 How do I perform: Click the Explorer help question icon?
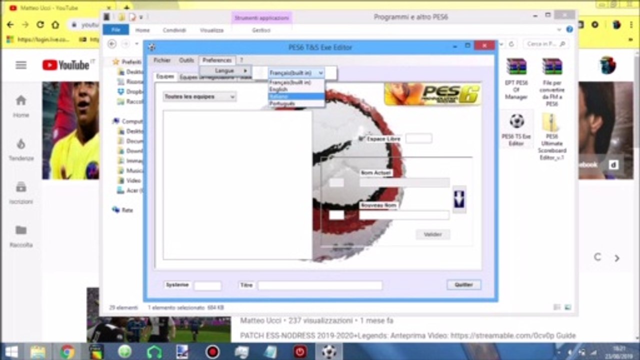[x=569, y=29]
